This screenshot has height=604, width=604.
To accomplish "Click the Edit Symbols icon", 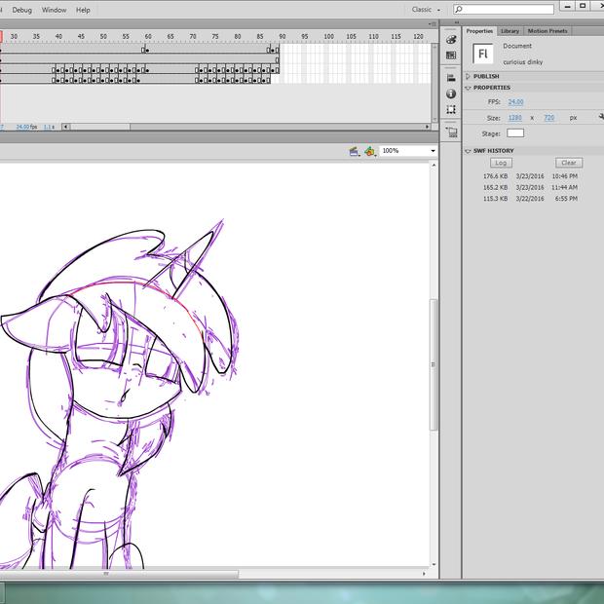I will click(x=370, y=151).
